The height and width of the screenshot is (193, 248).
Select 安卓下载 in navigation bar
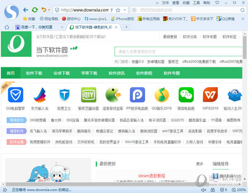coord(62,73)
